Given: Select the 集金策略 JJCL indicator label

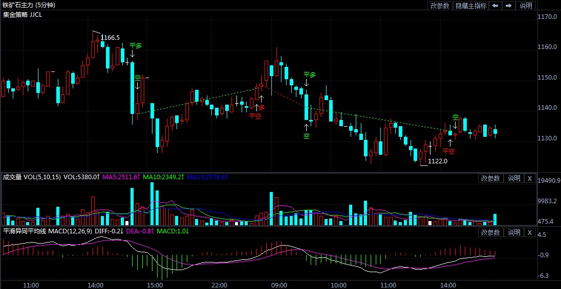Looking at the screenshot, I should pos(23,14).
